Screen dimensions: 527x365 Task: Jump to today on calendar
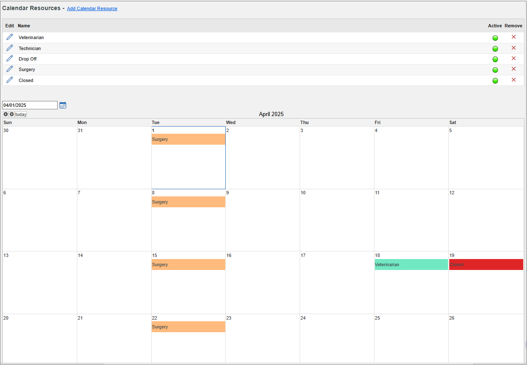[21, 114]
